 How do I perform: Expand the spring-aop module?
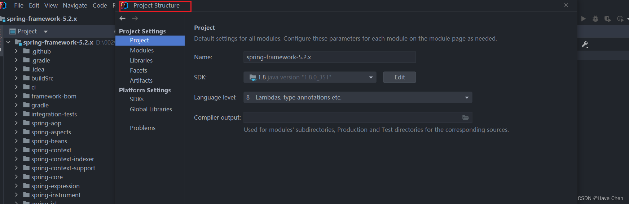coord(16,123)
